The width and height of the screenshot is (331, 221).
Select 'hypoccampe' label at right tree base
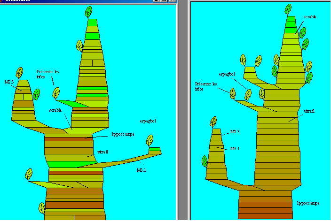click(x=308, y=203)
